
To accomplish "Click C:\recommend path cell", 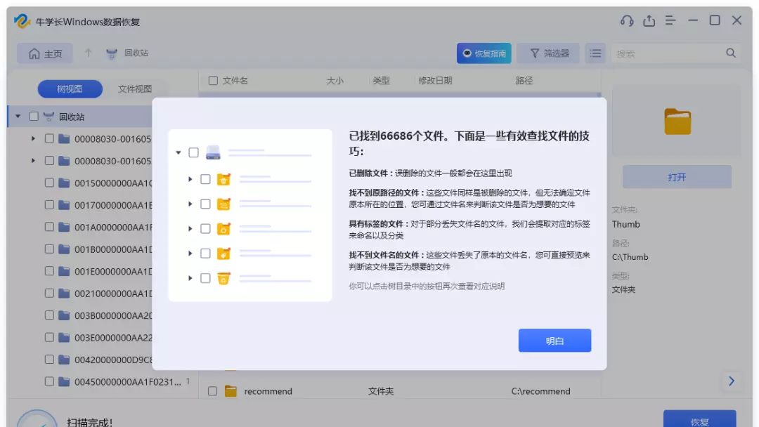I will click(540, 391).
